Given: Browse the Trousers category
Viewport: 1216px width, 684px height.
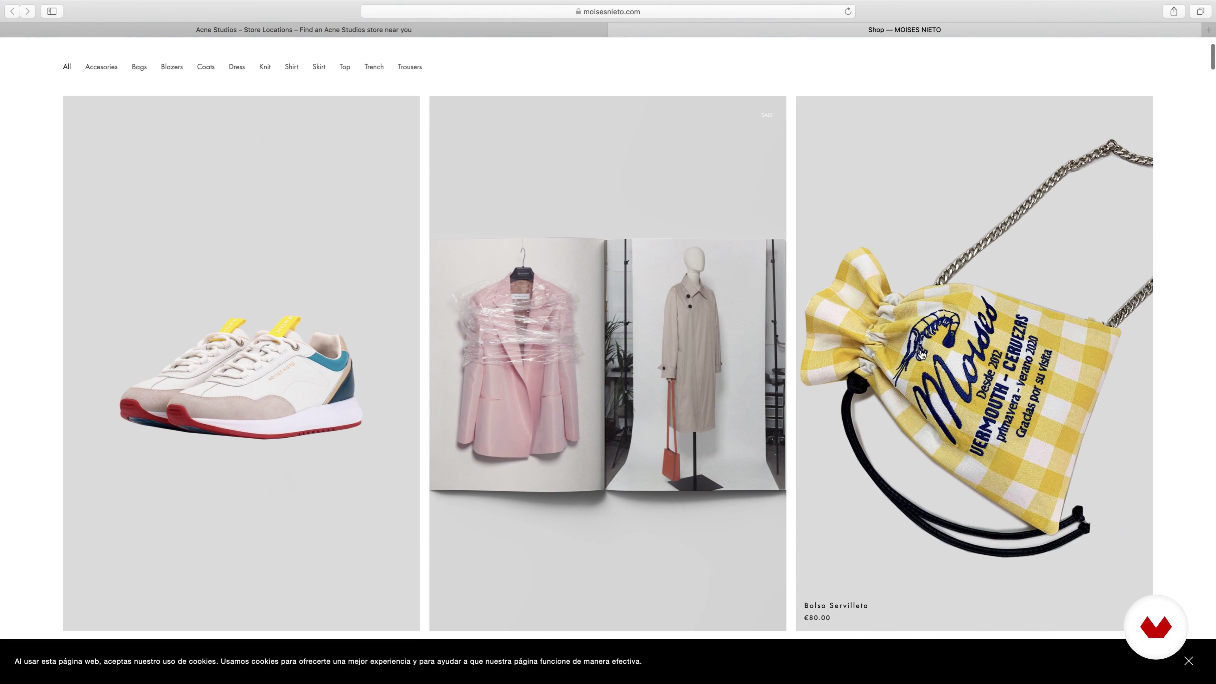Looking at the screenshot, I should coord(410,66).
